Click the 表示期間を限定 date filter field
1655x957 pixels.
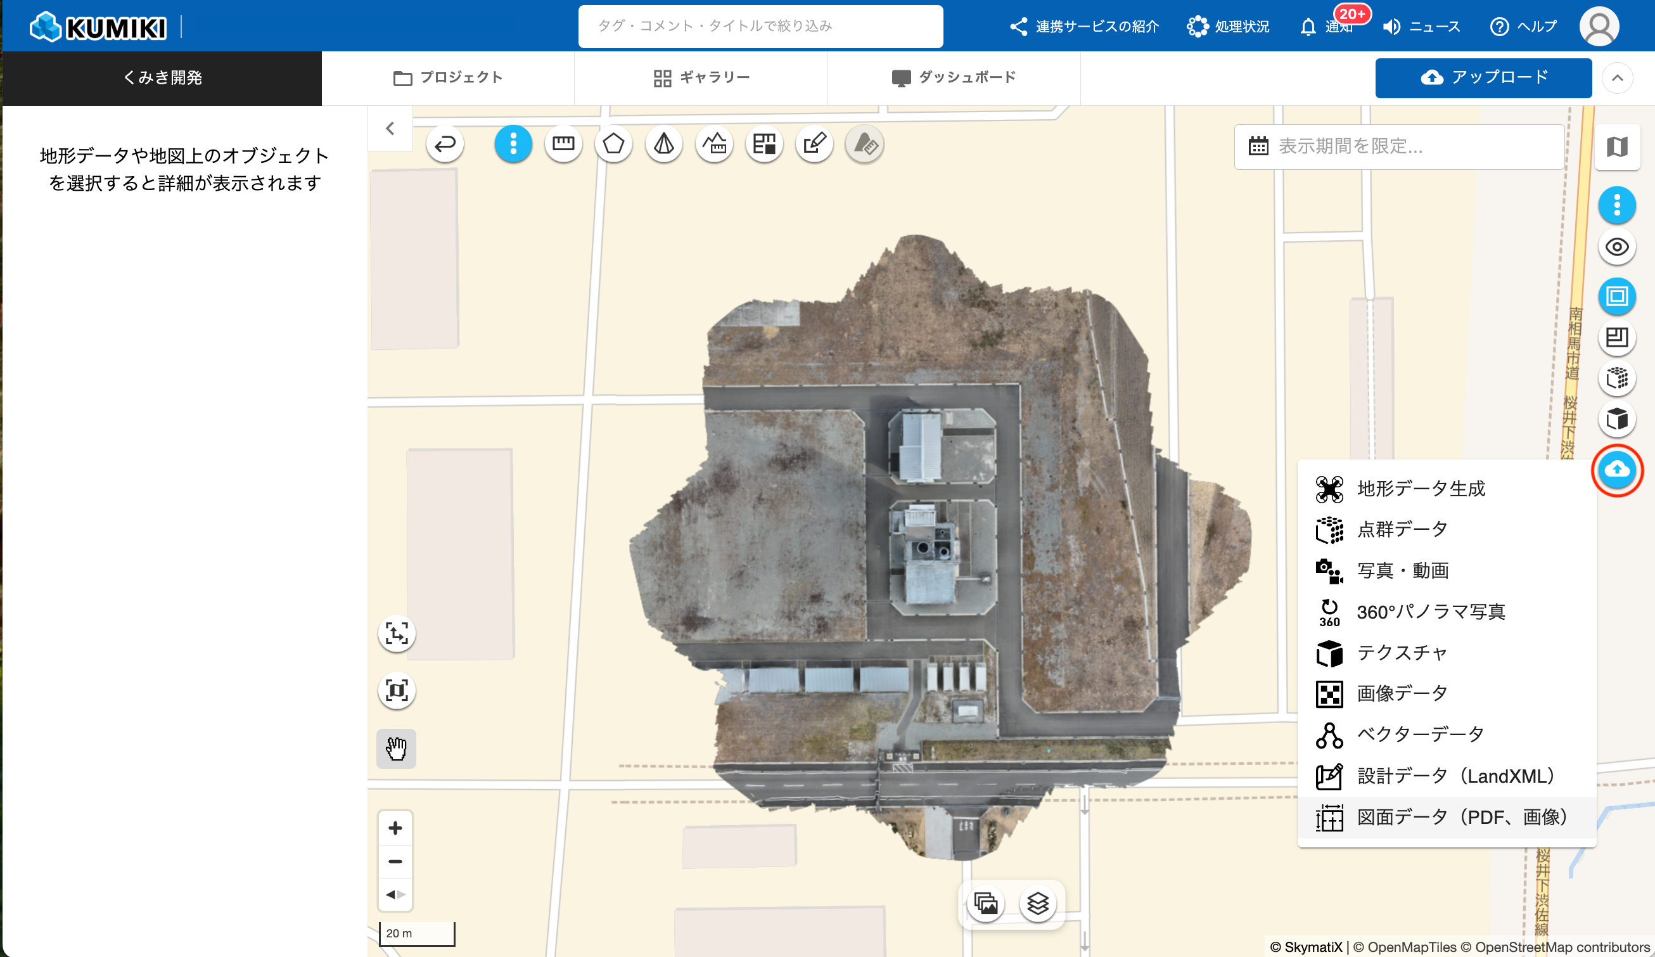pyautogui.click(x=1399, y=146)
